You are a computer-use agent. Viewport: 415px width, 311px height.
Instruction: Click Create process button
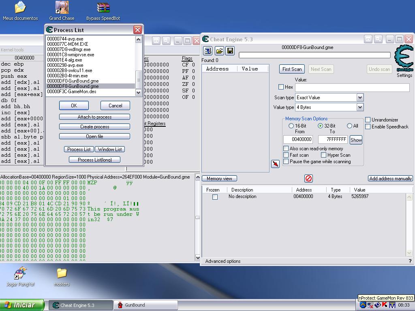[x=94, y=127]
